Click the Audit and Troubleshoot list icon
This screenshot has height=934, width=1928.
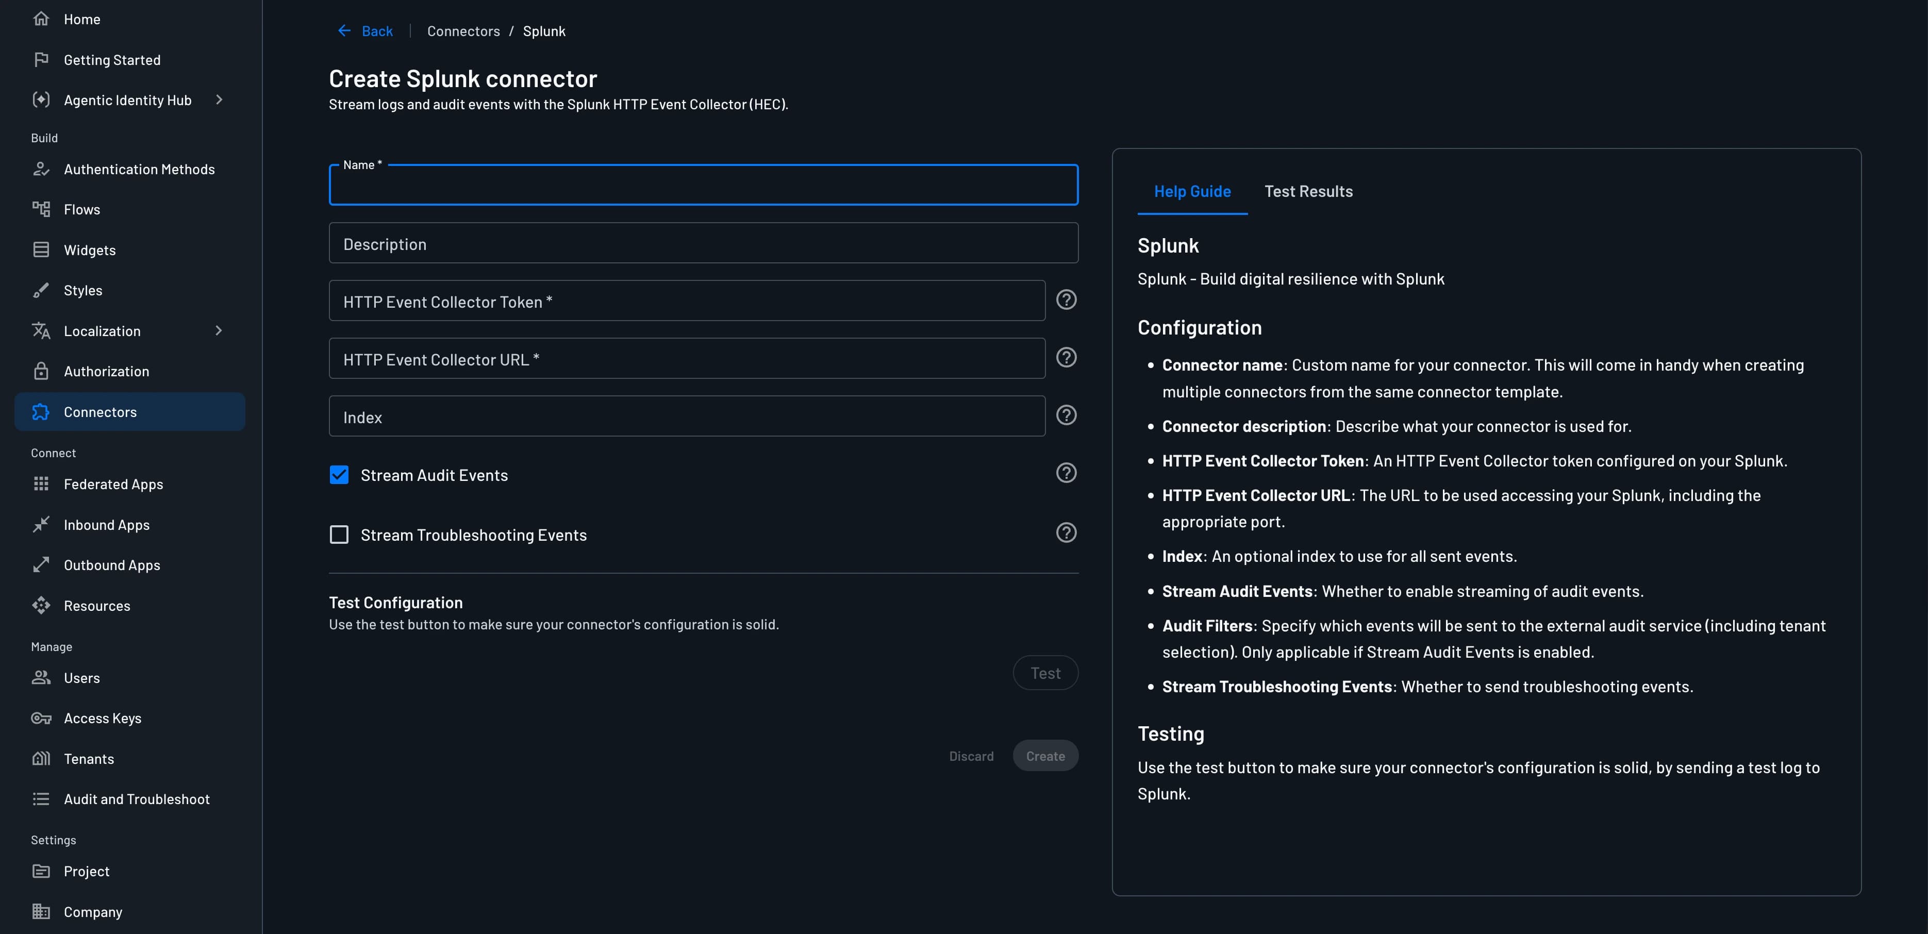[x=41, y=799]
